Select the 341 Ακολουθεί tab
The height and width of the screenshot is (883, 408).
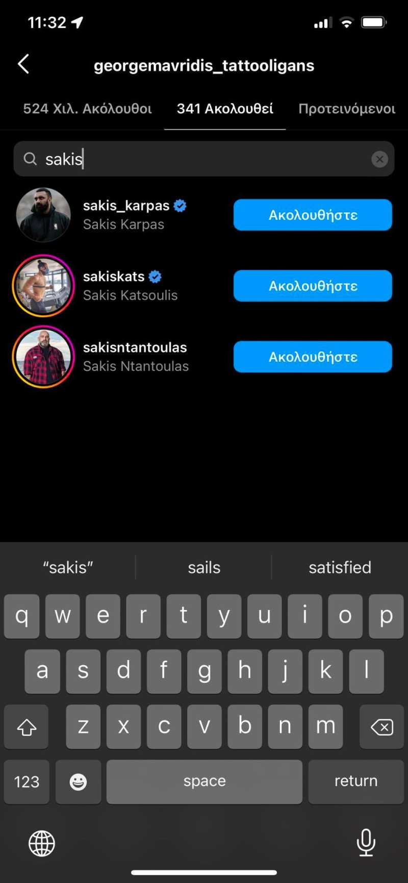(x=225, y=109)
